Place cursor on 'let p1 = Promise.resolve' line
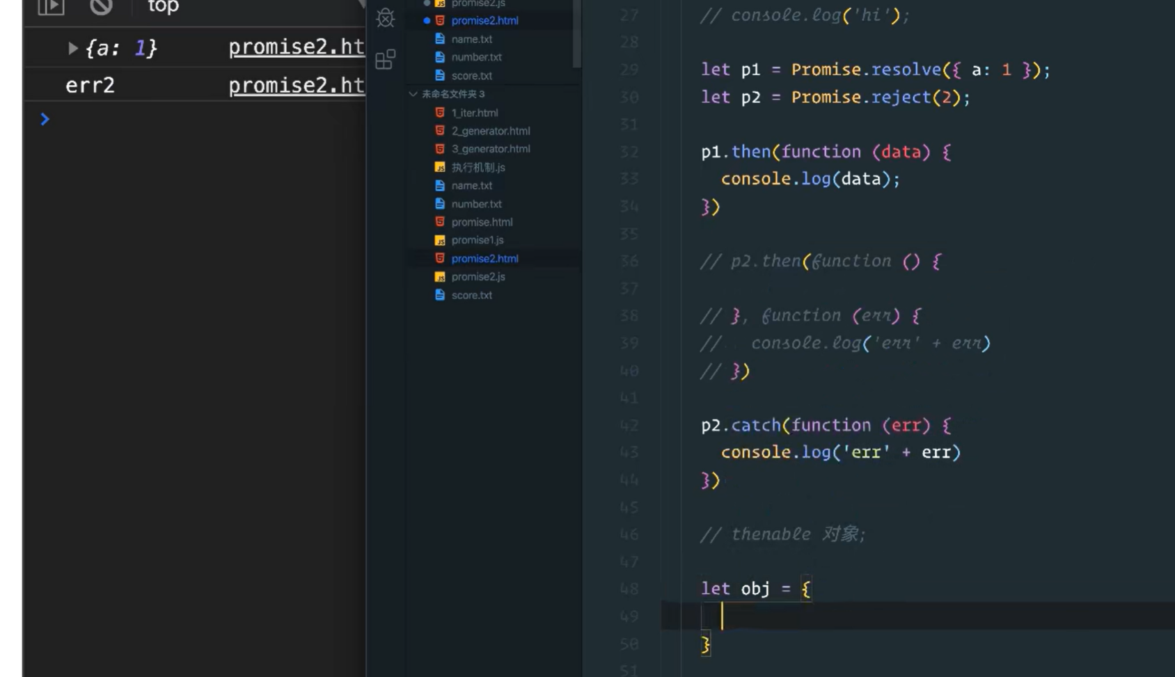This screenshot has width=1175, height=677. pos(875,70)
